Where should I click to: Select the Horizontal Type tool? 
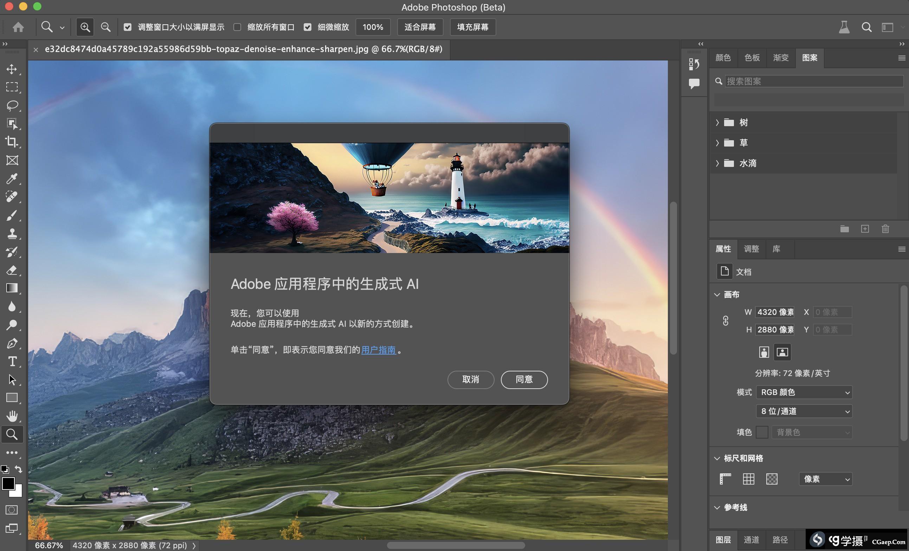click(12, 362)
